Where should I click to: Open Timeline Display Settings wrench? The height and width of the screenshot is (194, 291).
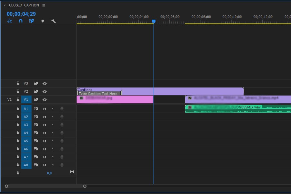(53, 21)
